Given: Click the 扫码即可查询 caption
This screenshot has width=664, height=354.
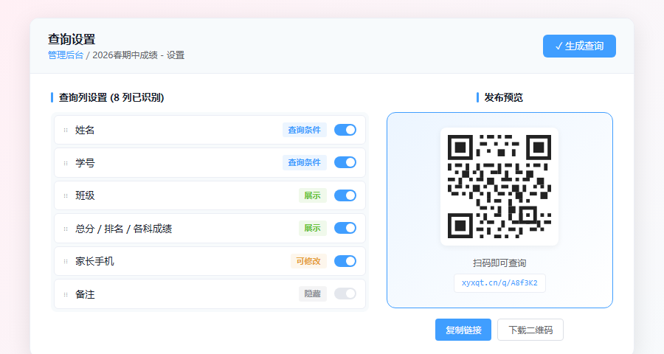Looking at the screenshot, I should tap(499, 263).
